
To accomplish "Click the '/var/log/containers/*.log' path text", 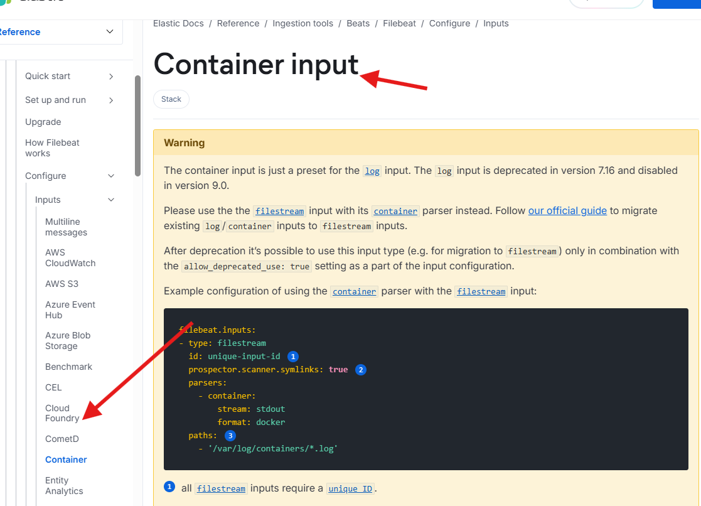I will pyautogui.click(x=273, y=448).
